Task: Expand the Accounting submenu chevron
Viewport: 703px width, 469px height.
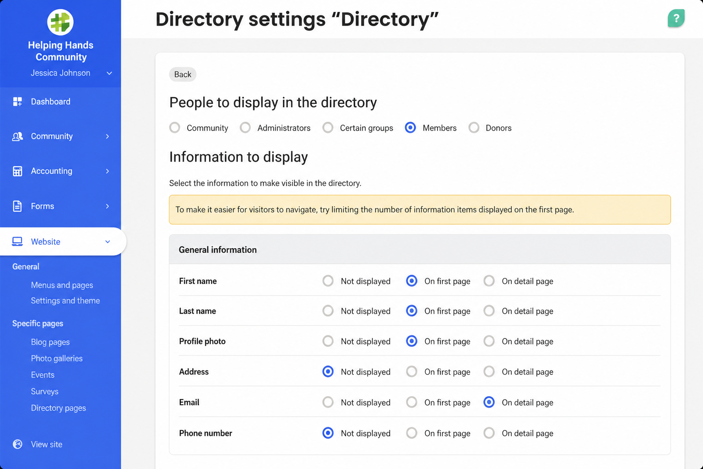Action: coord(108,171)
